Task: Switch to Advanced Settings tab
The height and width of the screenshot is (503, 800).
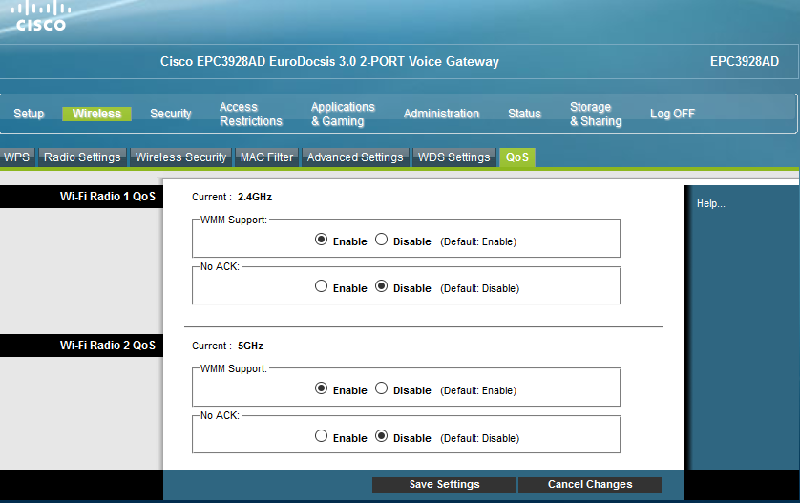Action: (x=355, y=157)
